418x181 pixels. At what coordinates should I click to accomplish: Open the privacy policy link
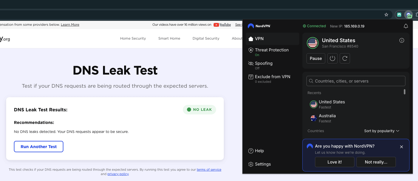[118, 174]
